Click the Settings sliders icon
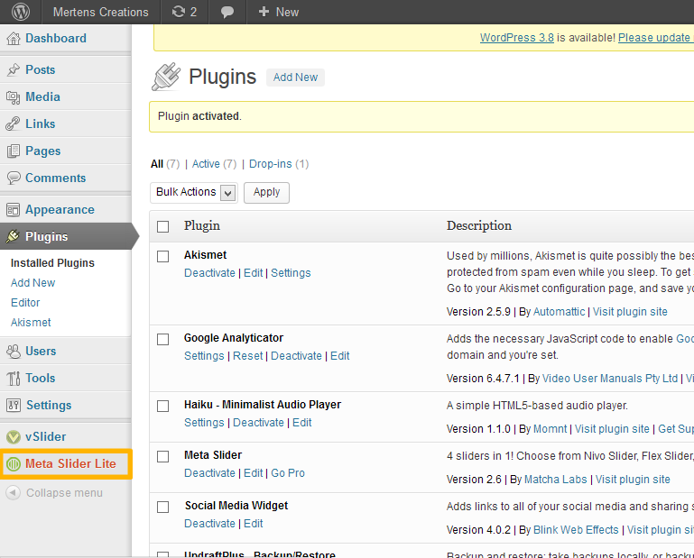This screenshot has height=558, width=694. 14,405
